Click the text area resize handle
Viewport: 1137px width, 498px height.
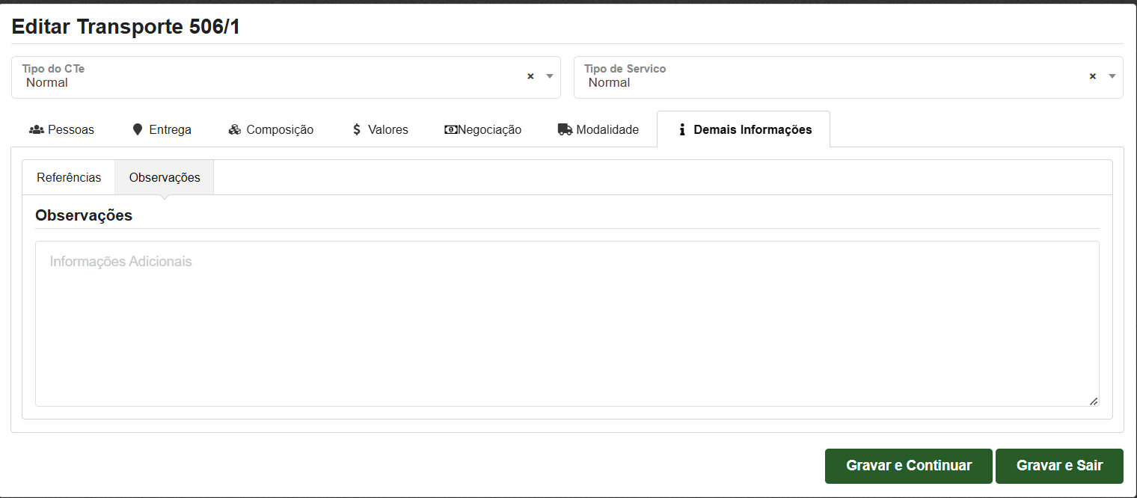click(1094, 402)
